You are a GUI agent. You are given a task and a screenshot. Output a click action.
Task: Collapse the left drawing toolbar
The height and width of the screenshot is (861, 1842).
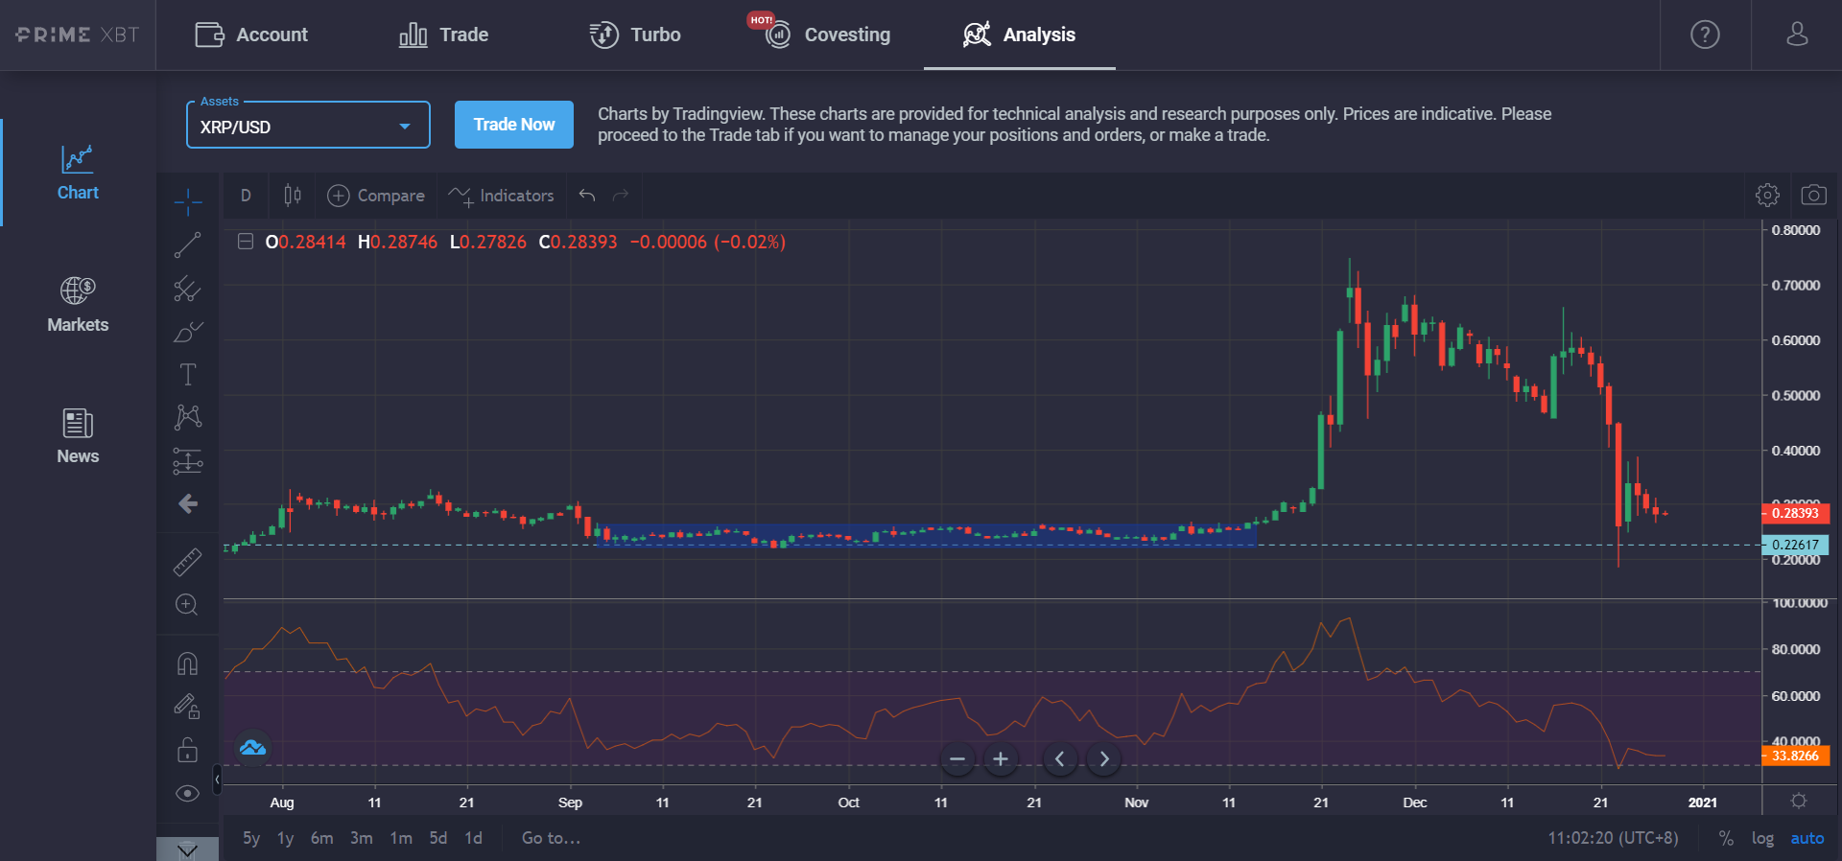(218, 779)
